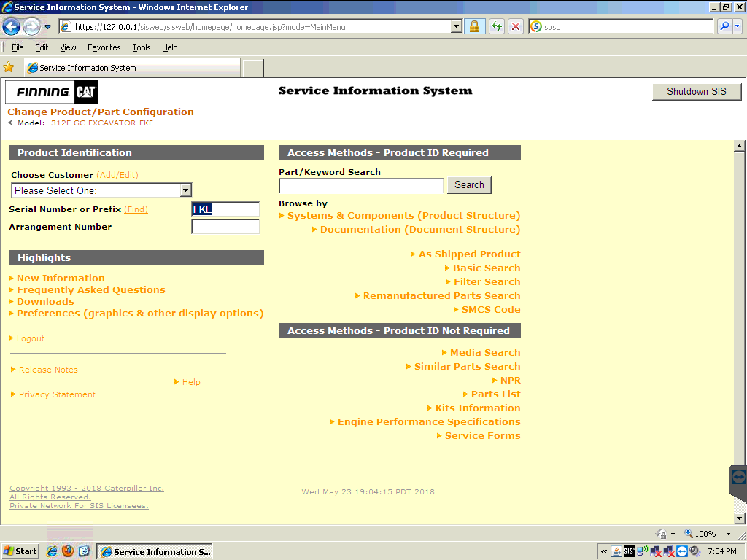Click the green Refresh page icon
This screenshot has width=747, height=560.
pos(496,27)
